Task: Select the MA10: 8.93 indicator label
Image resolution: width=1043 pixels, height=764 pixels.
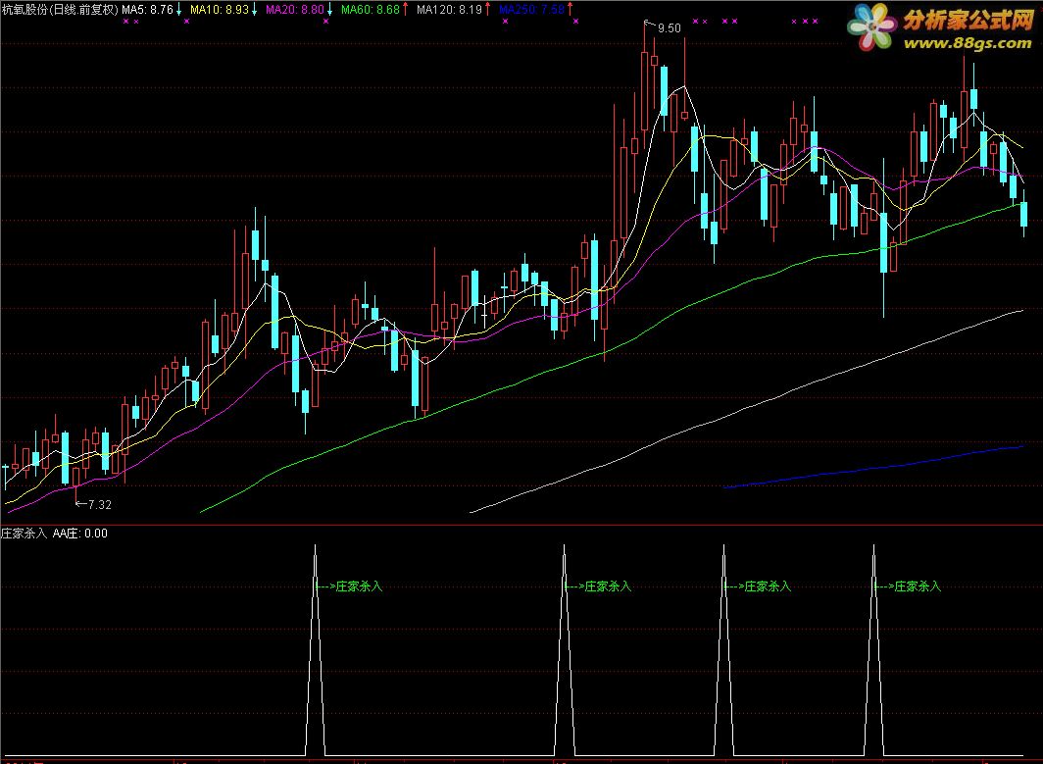Action: [220, 10]
